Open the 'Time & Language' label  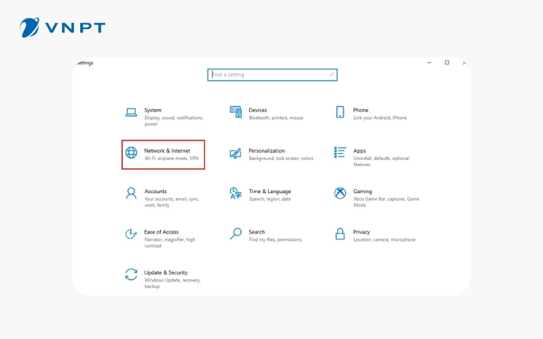point(269,191)
